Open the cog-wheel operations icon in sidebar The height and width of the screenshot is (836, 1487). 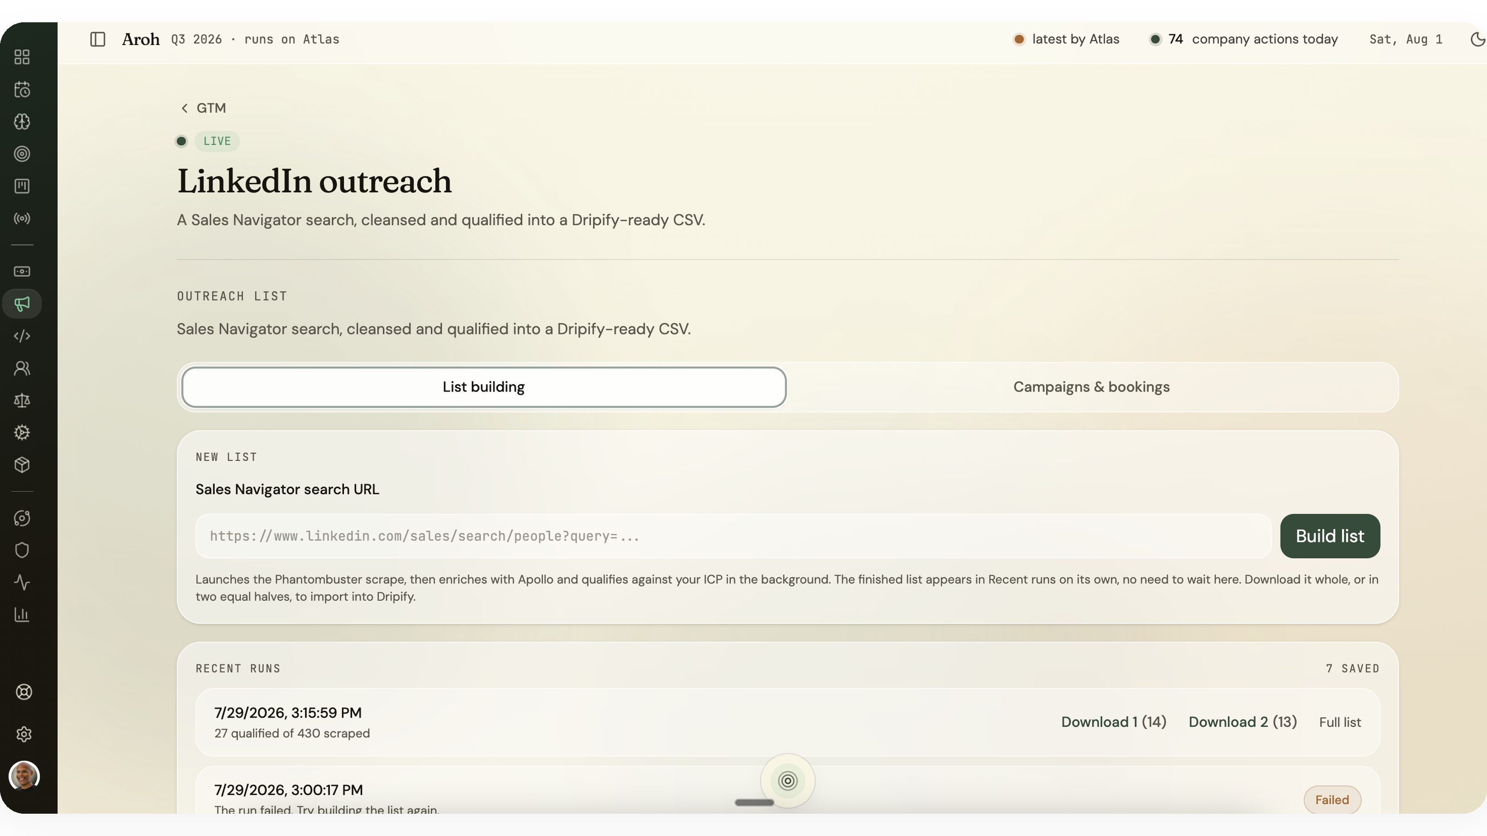coord(22,432)
